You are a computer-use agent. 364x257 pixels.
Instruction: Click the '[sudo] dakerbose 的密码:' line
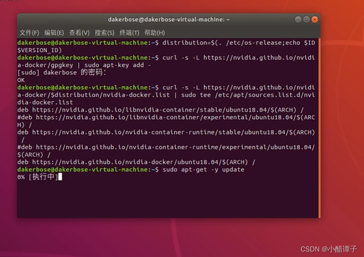tap(62, 73)
